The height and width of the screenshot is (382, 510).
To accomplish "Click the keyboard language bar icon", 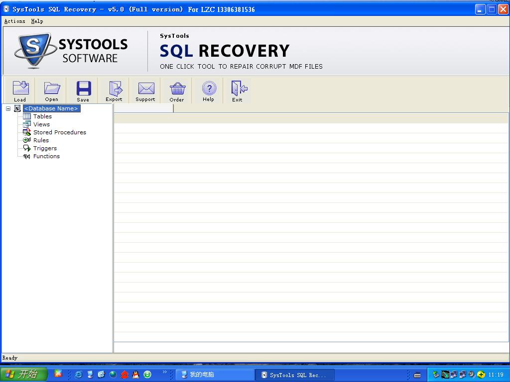I will (x=417, y=375).
